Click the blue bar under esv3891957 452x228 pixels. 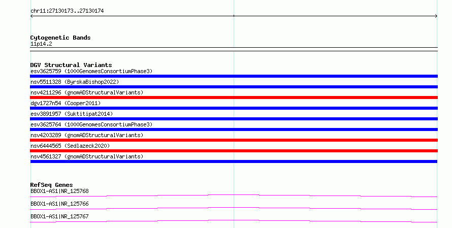coord(234,119)
